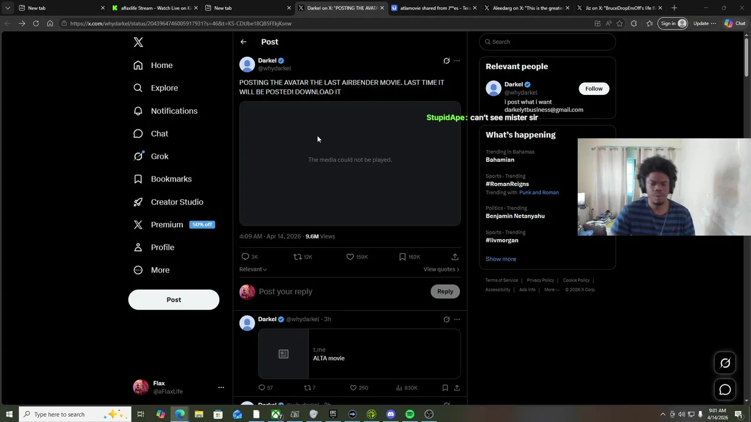Click the Reply button
The image size is (751, 422).
[445, 291]
